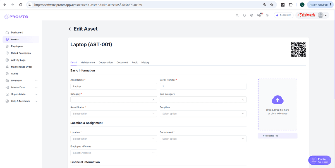Open the Maintenance Order section
This screenshot has width=335, height=168.
pyautogui.click(x=21, y=67)
